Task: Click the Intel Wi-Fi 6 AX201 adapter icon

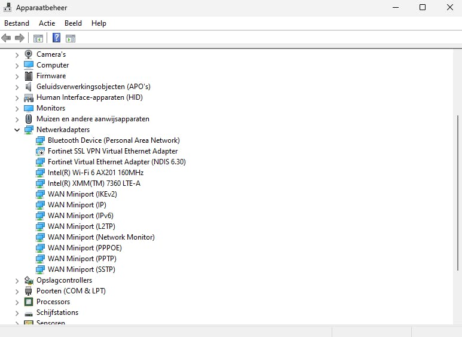Action: (x=40, y=173)
